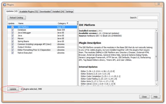Click the Reload Catalog button
The height and width of the screenshot is (104, 166).
pyautogui.click(x=17, y=18)
